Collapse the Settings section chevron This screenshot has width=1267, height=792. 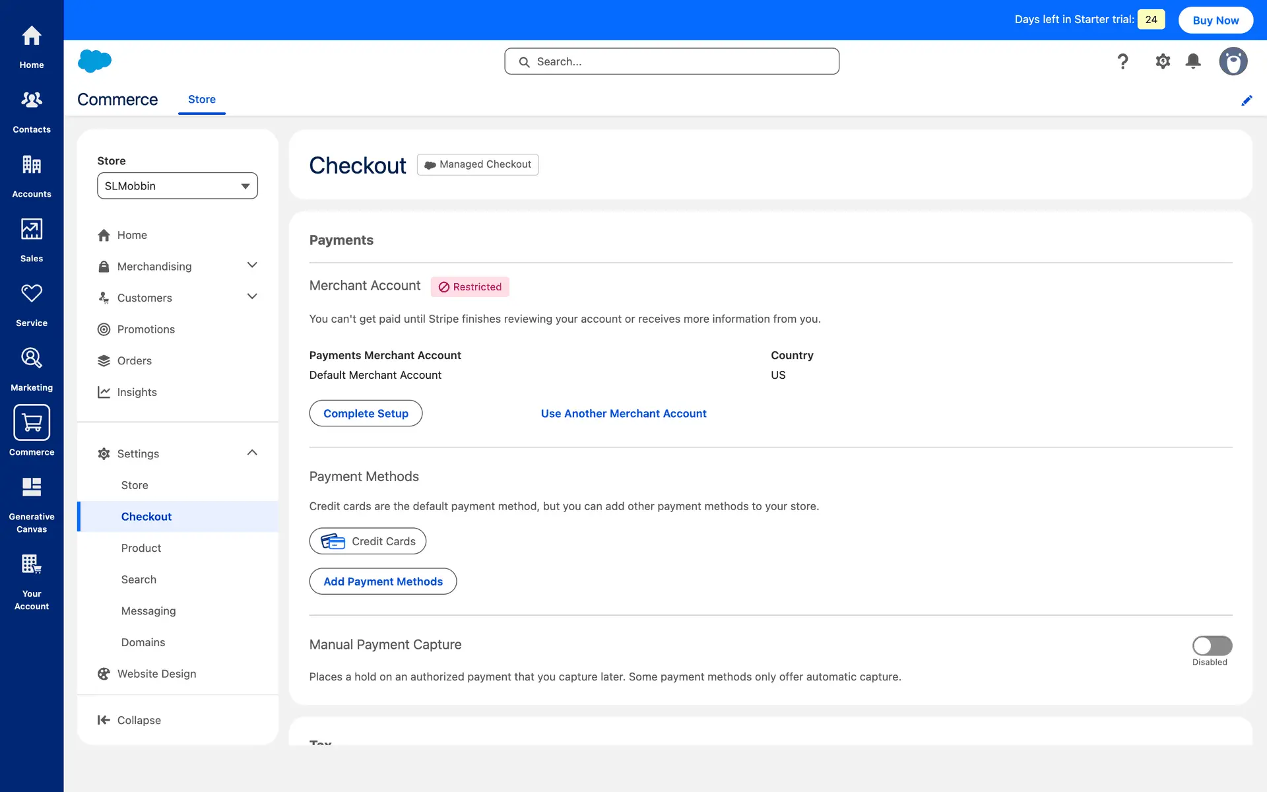252,453
